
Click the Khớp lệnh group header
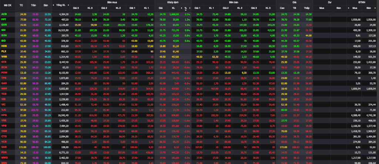coord(172,2)
